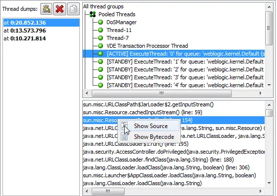This screenshot has height=196, width=277.
Task: Click the Show Source menu icon
Action: pyautogui.click(x=124, y=126)
